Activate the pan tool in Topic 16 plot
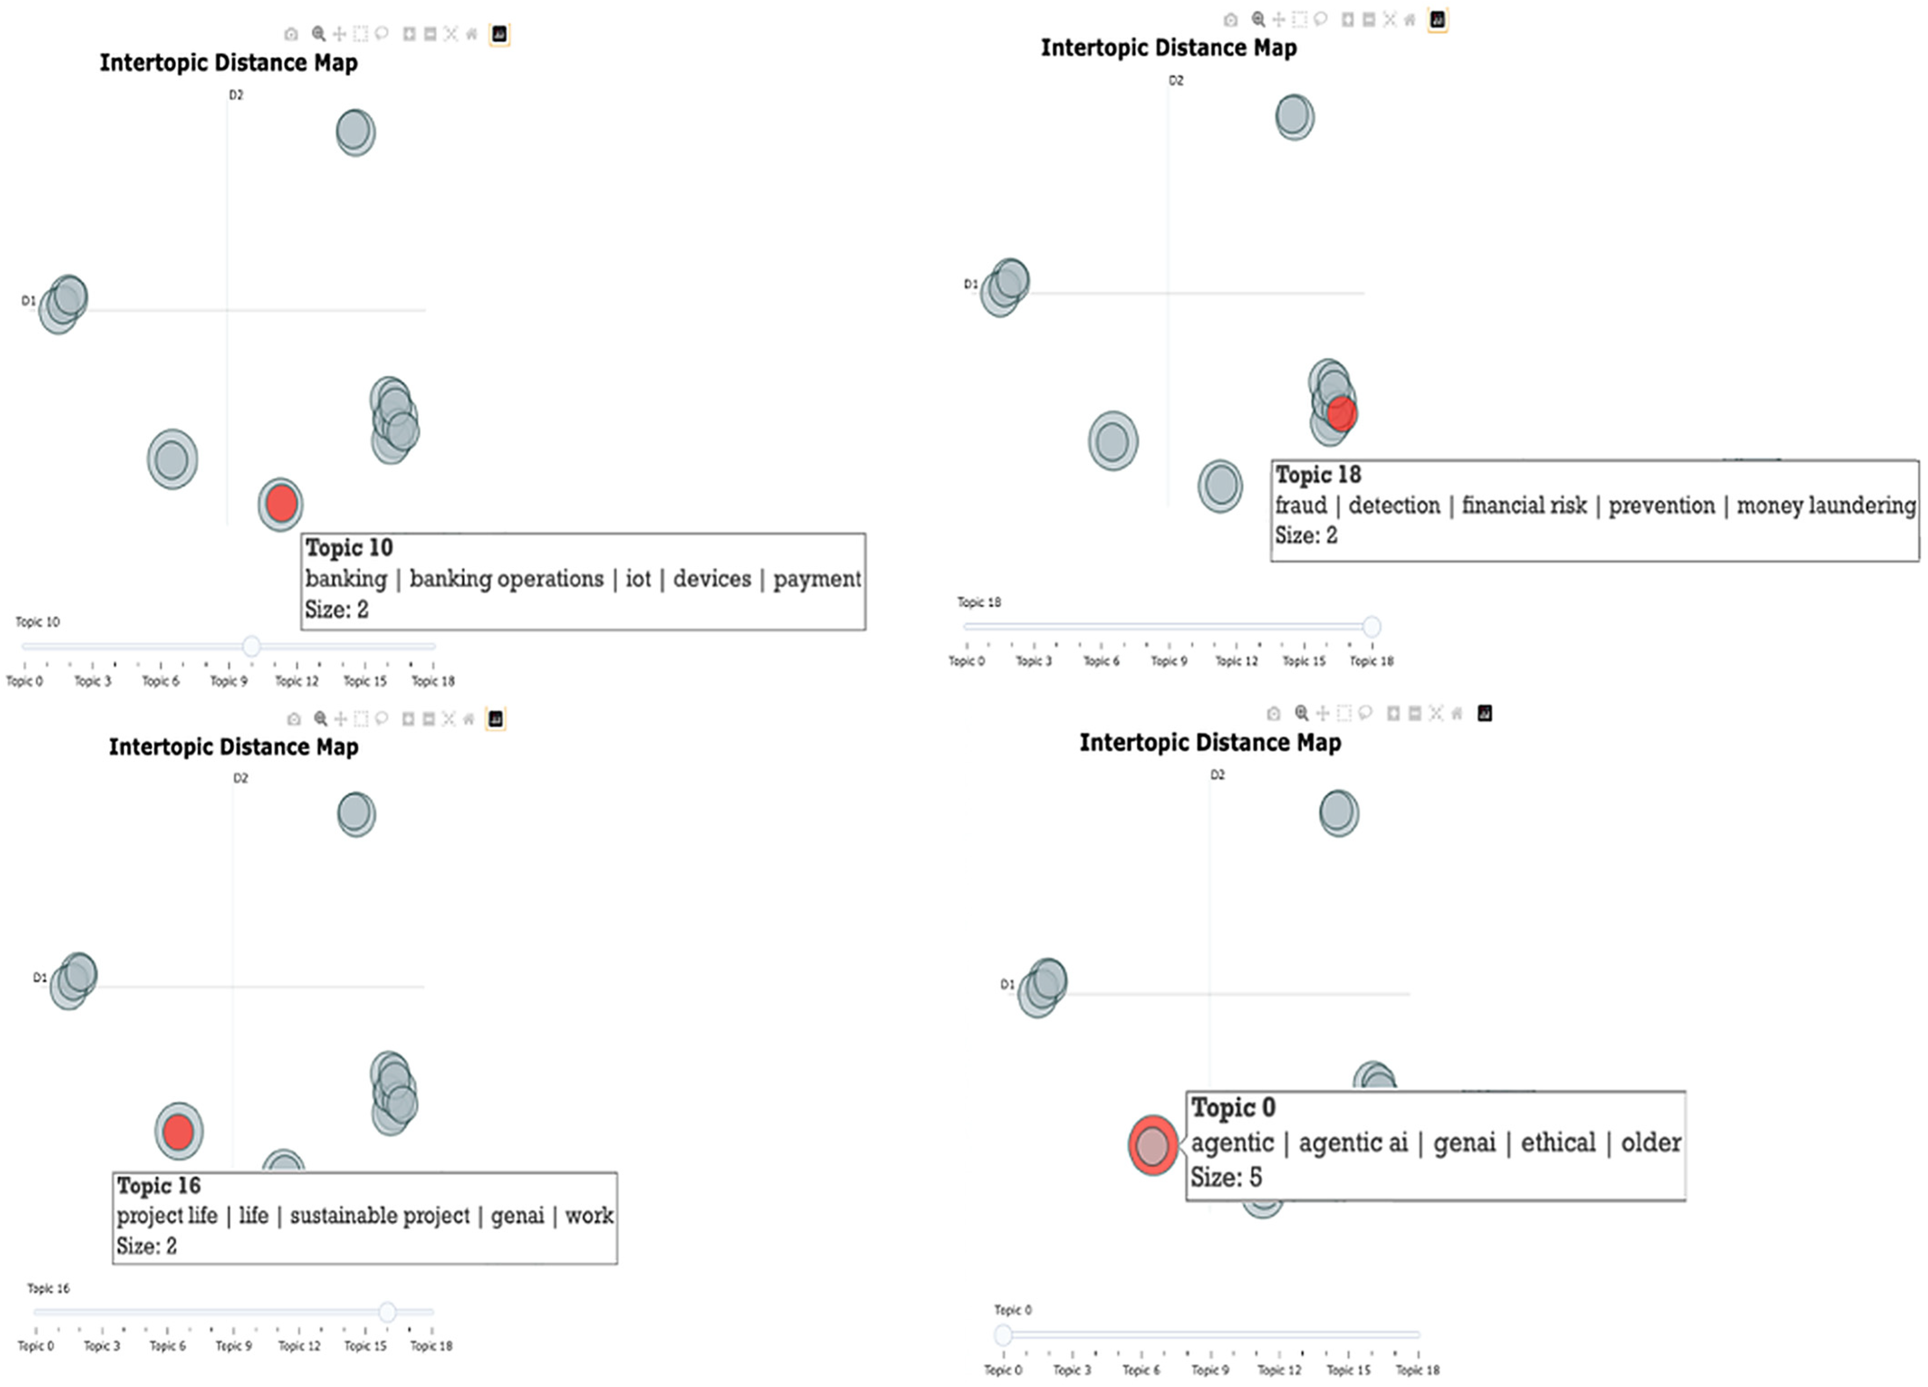 pos(340,719)
